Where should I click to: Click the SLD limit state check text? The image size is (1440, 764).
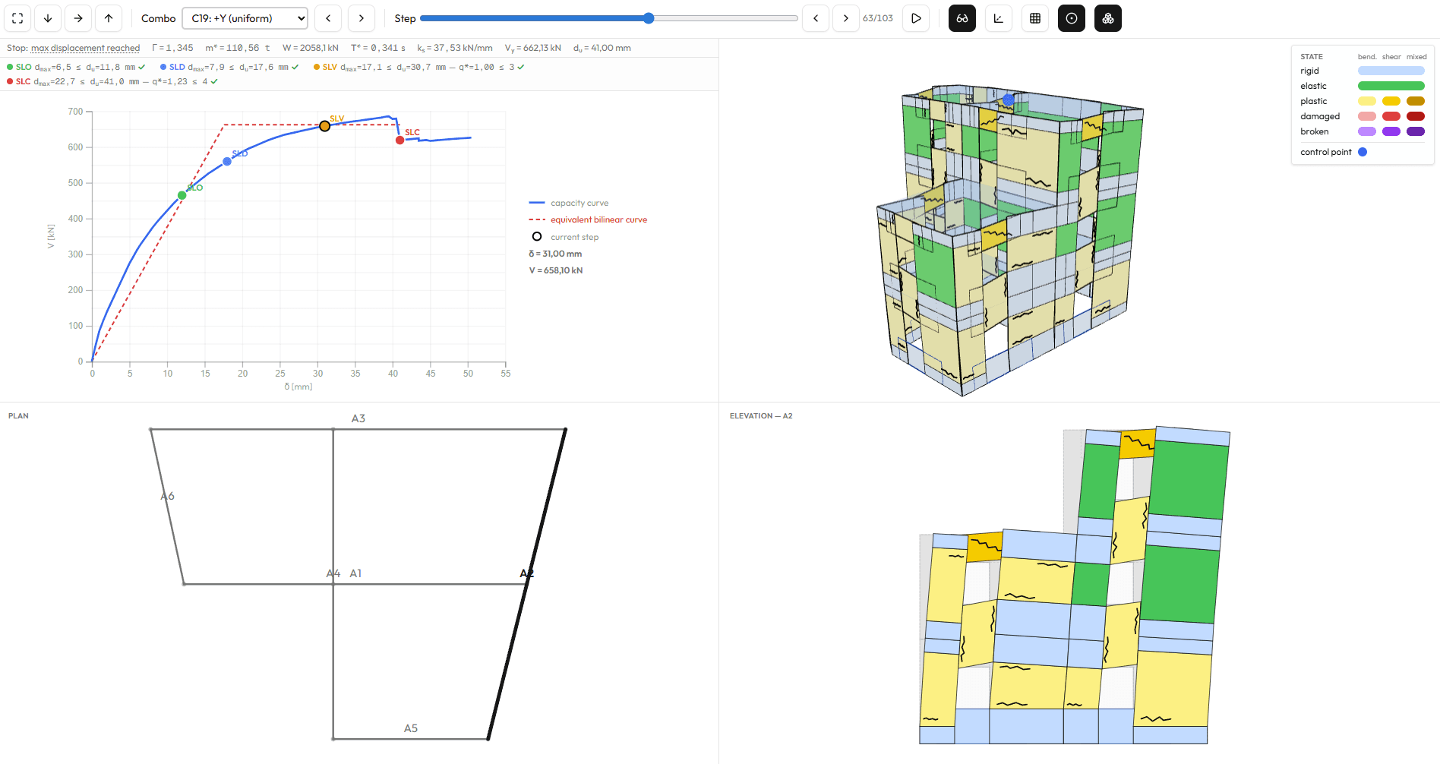(229, 67)
